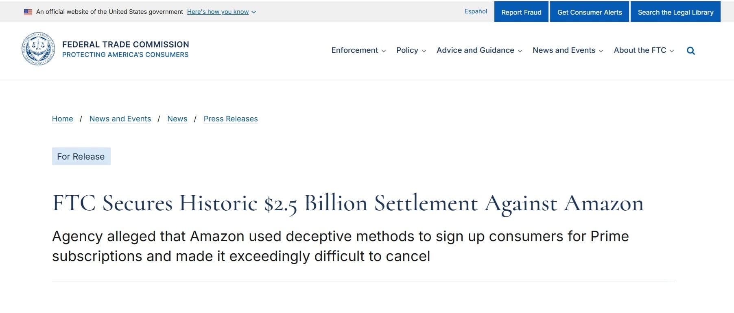This screenshot has width=734, height=313.
Task: Open the News breadcrumb link
Action: (x=177, y=119)
